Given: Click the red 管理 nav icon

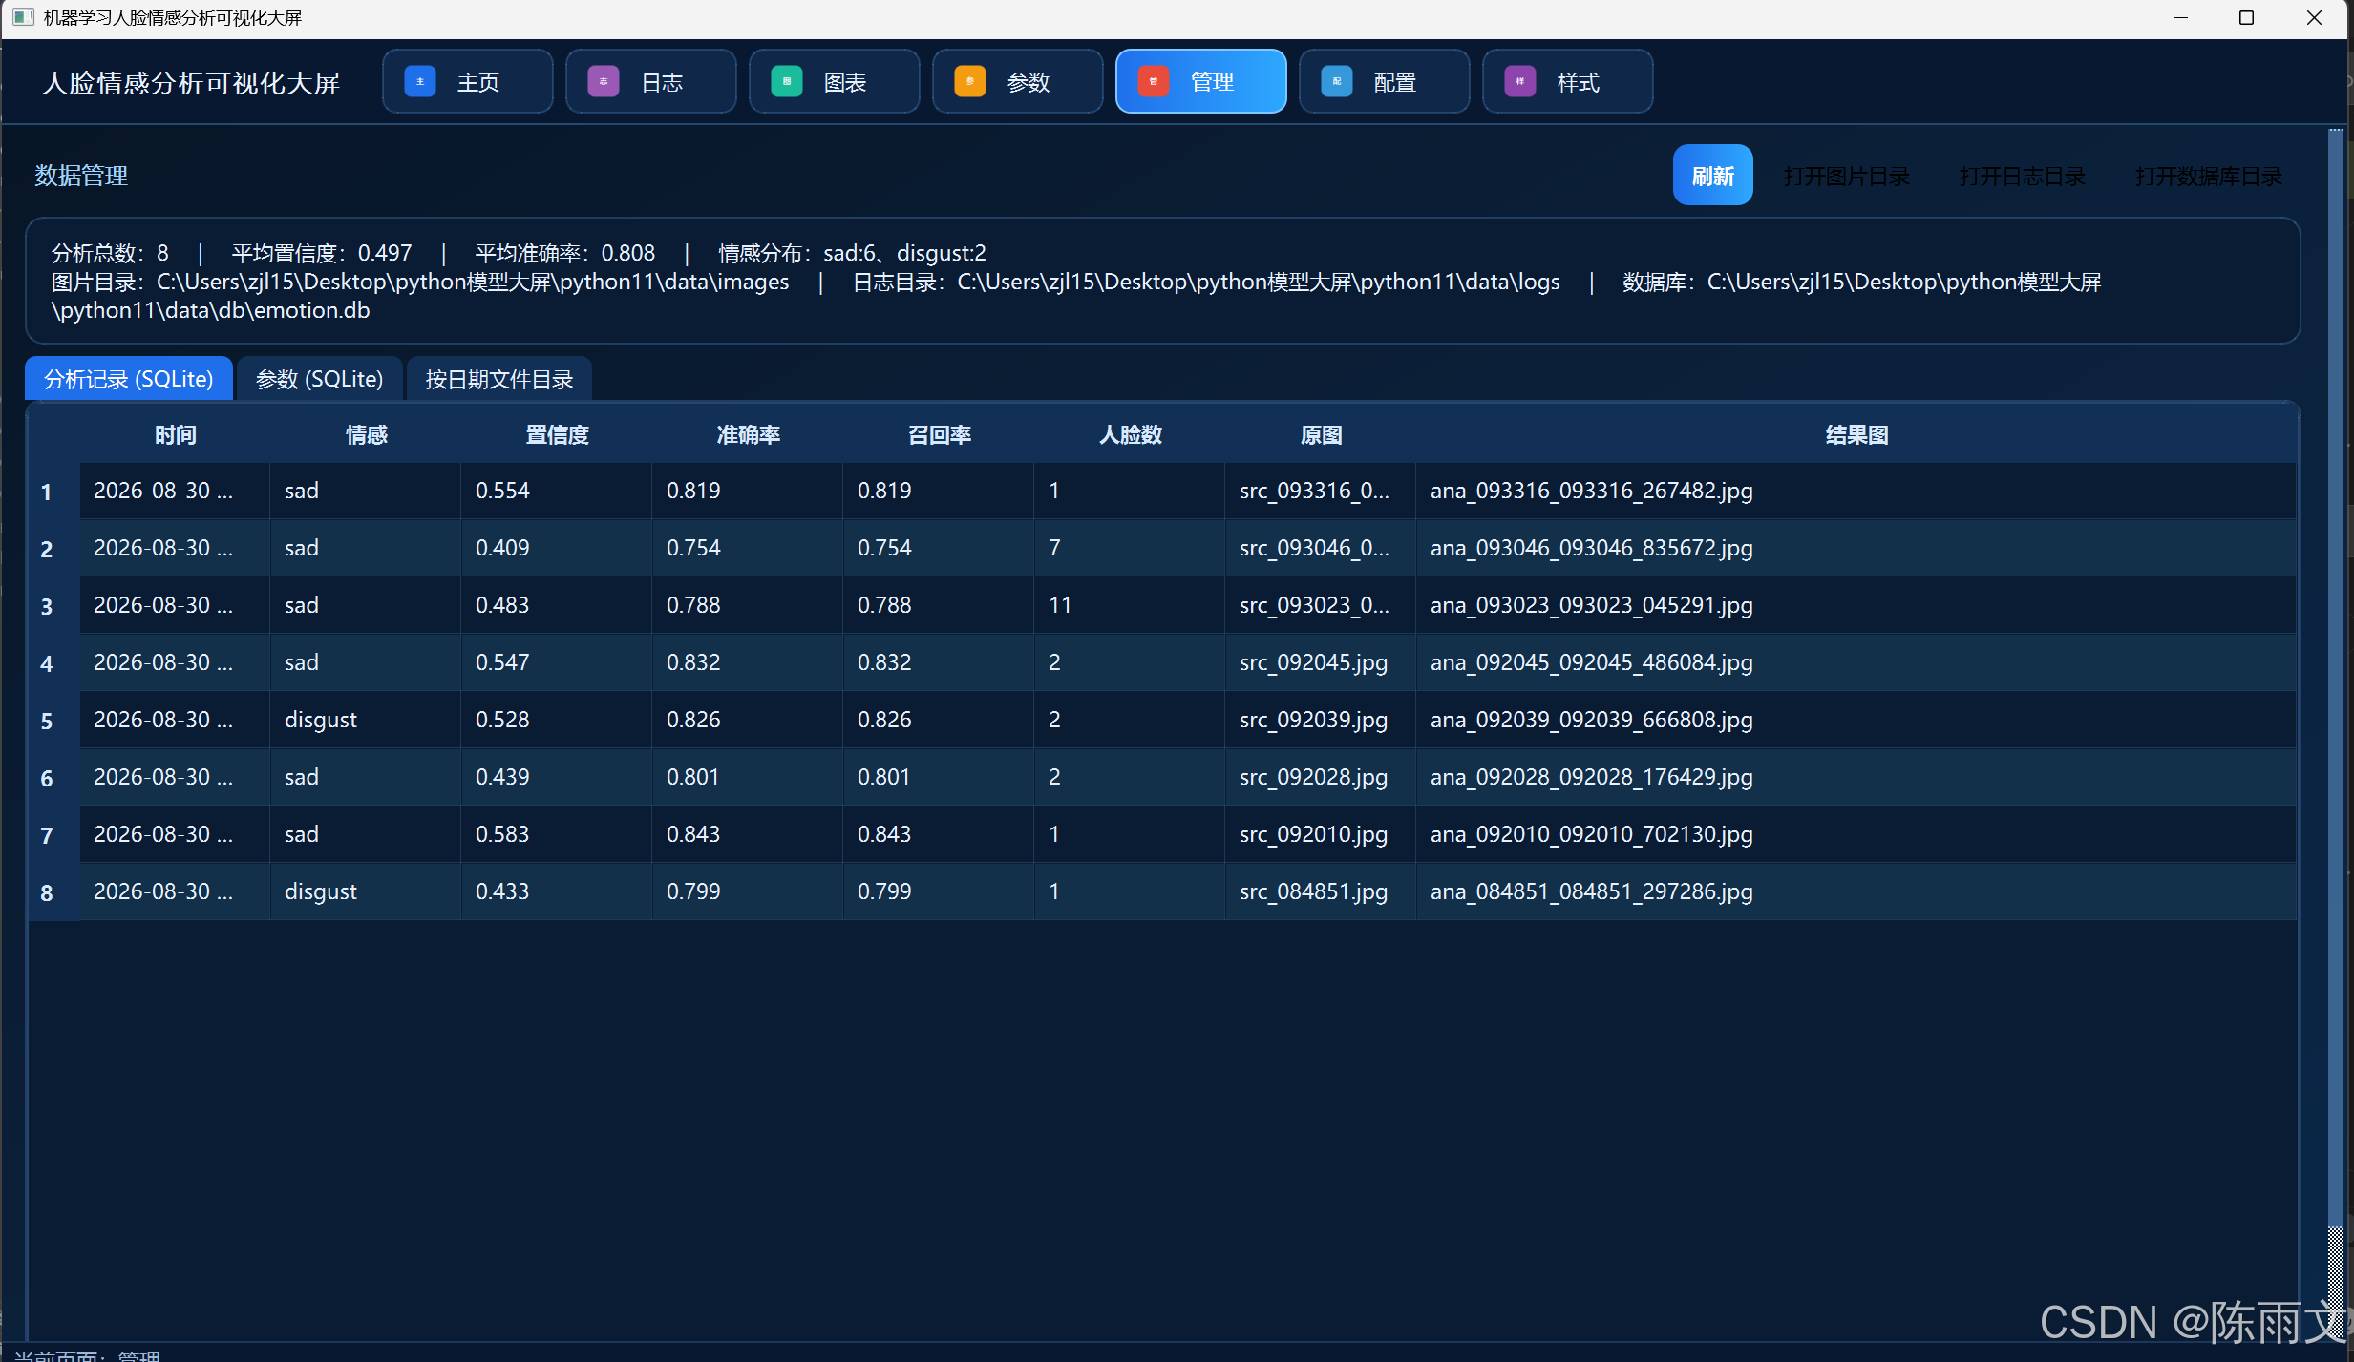Looking at the screenshot, I should pyautogui.click(x=1154, y=82).
